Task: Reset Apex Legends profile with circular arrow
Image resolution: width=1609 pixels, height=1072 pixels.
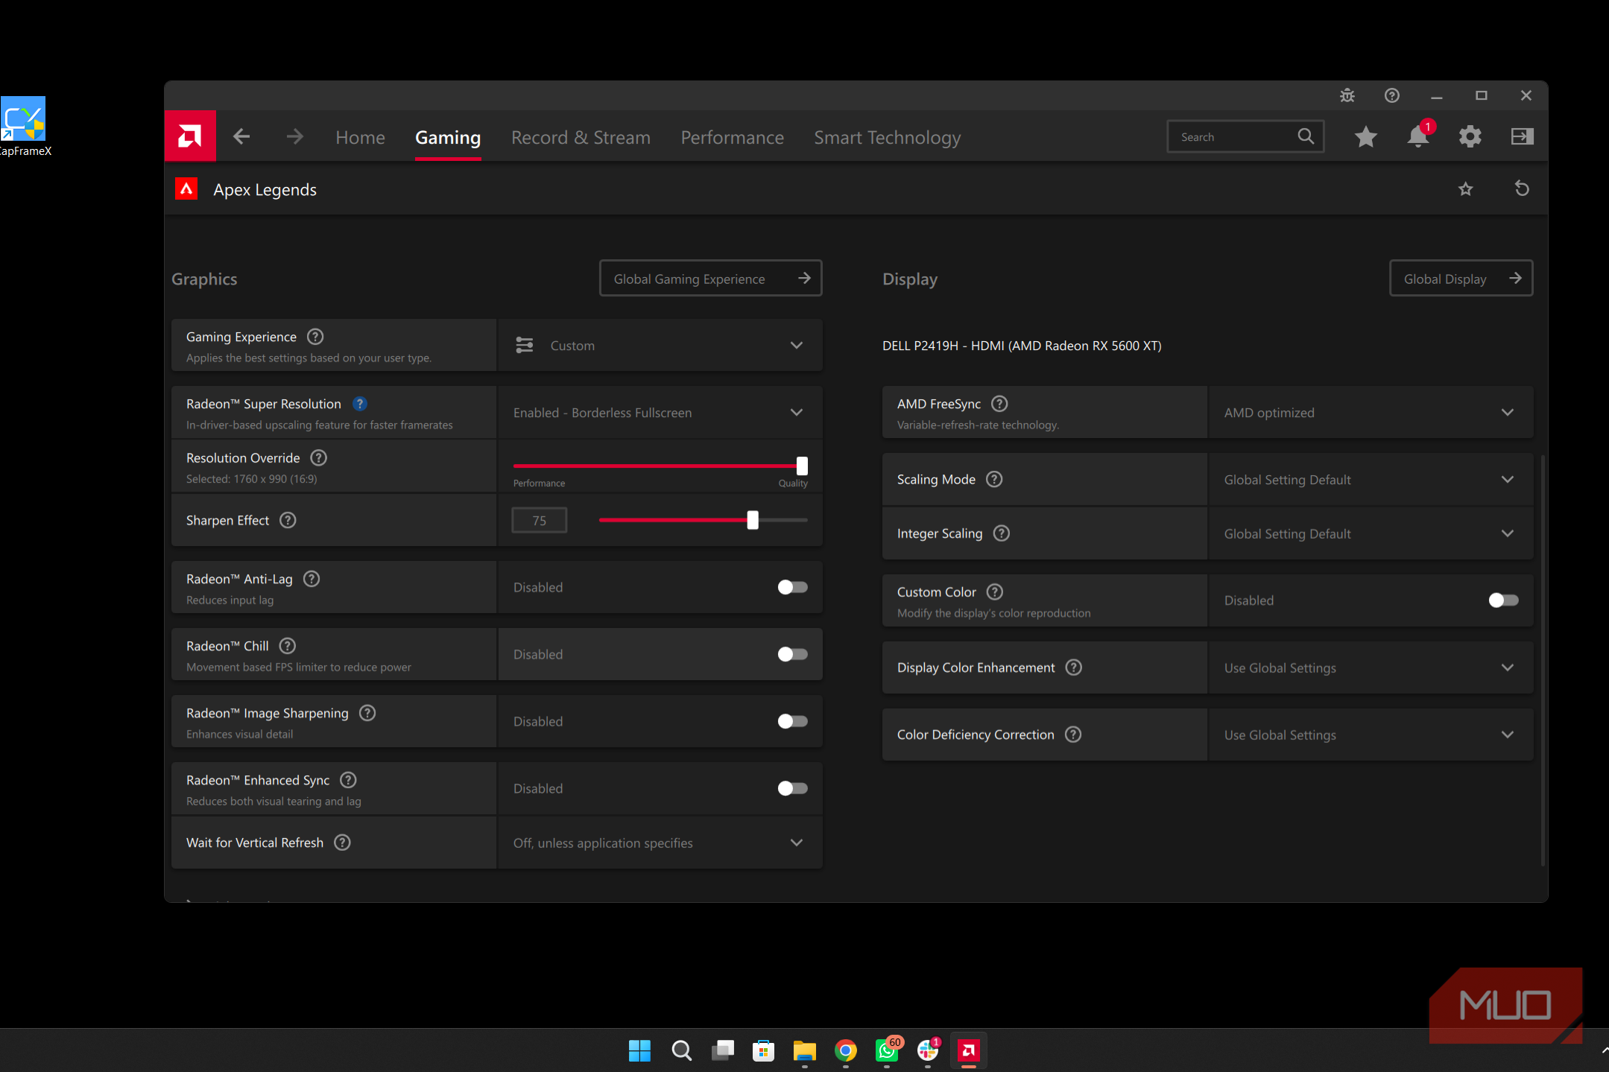Action: (1523, 189)
